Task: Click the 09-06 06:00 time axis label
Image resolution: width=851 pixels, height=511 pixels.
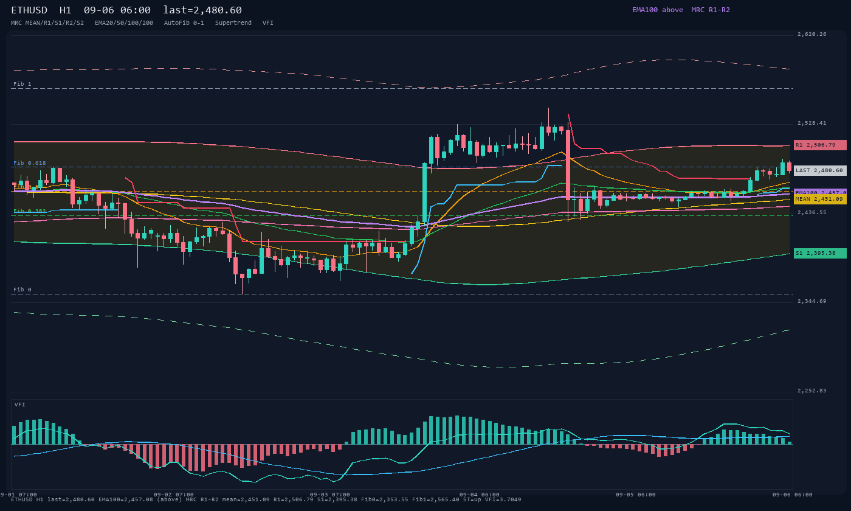Action: click(x=793, y=495)
